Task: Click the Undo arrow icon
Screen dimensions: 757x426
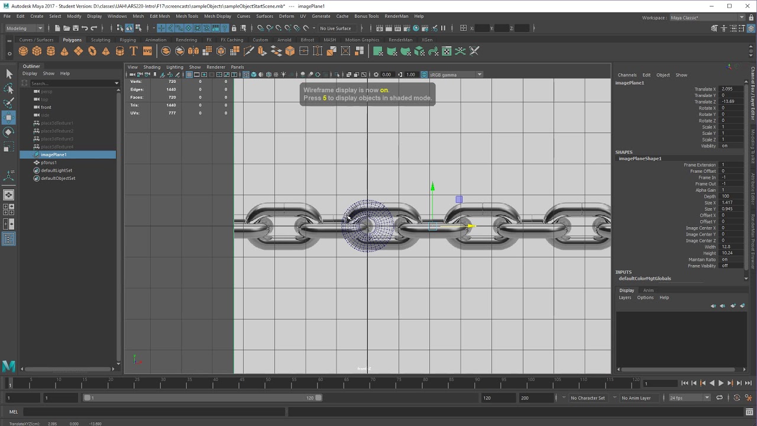Action: click(x=85, y=28)
